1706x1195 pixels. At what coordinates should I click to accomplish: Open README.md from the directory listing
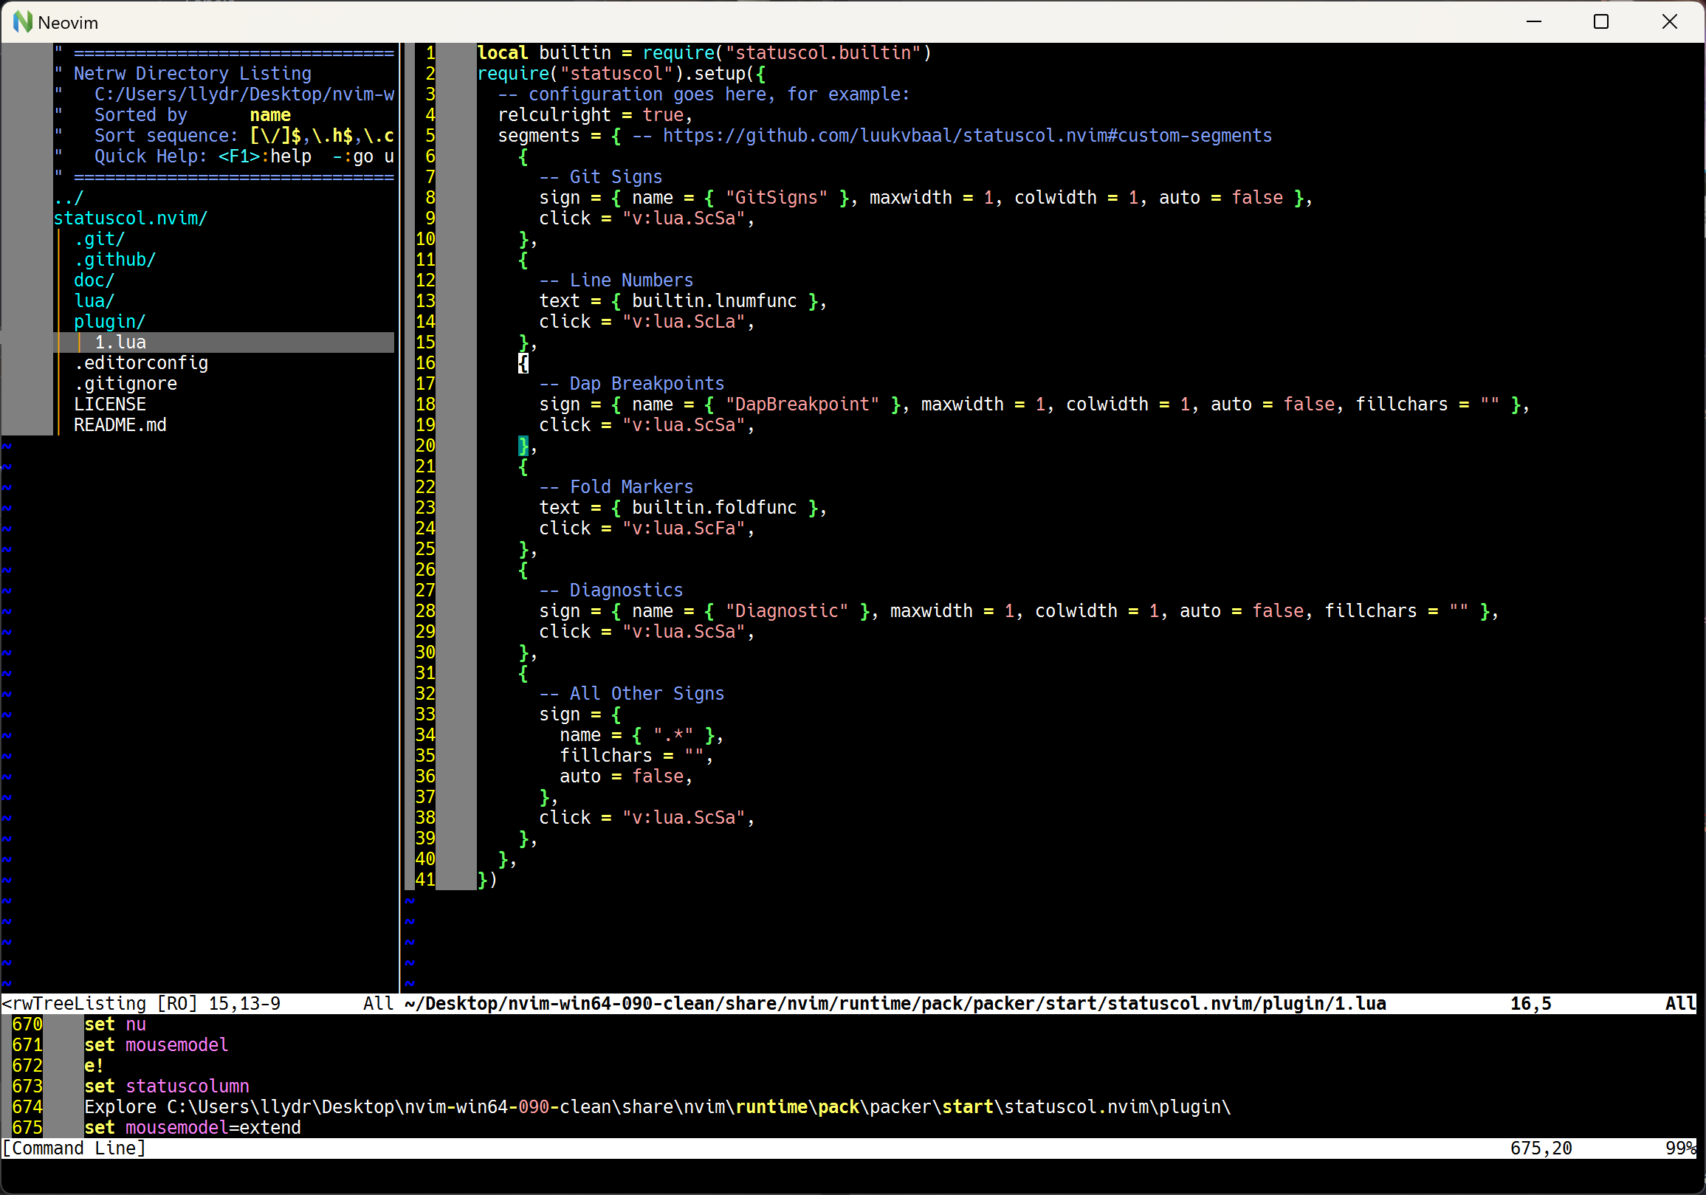point(120,424)
